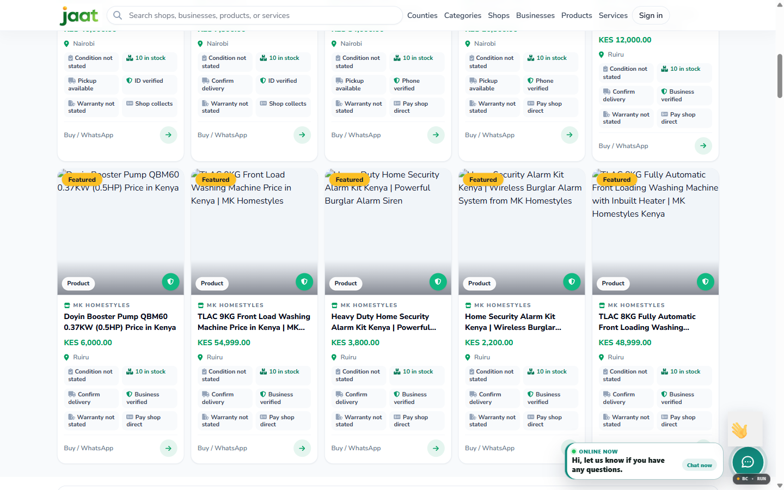This screenshot has width=784, height=490.
Task: Open Doyin Booster Pump QBM60 product title
Action: 120,322
